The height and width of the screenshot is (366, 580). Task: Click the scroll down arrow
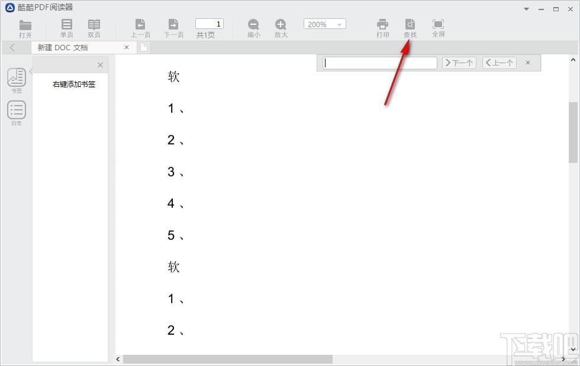pos(573,349)
